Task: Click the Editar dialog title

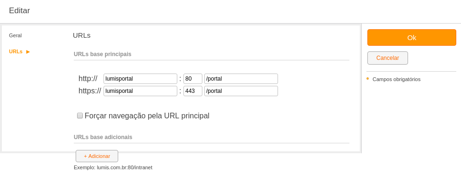Action: coord(19,10)
